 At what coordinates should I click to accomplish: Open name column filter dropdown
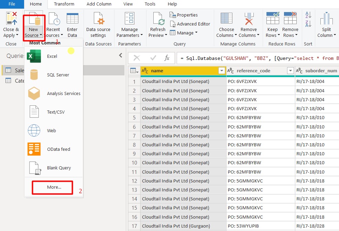(222, 71)
